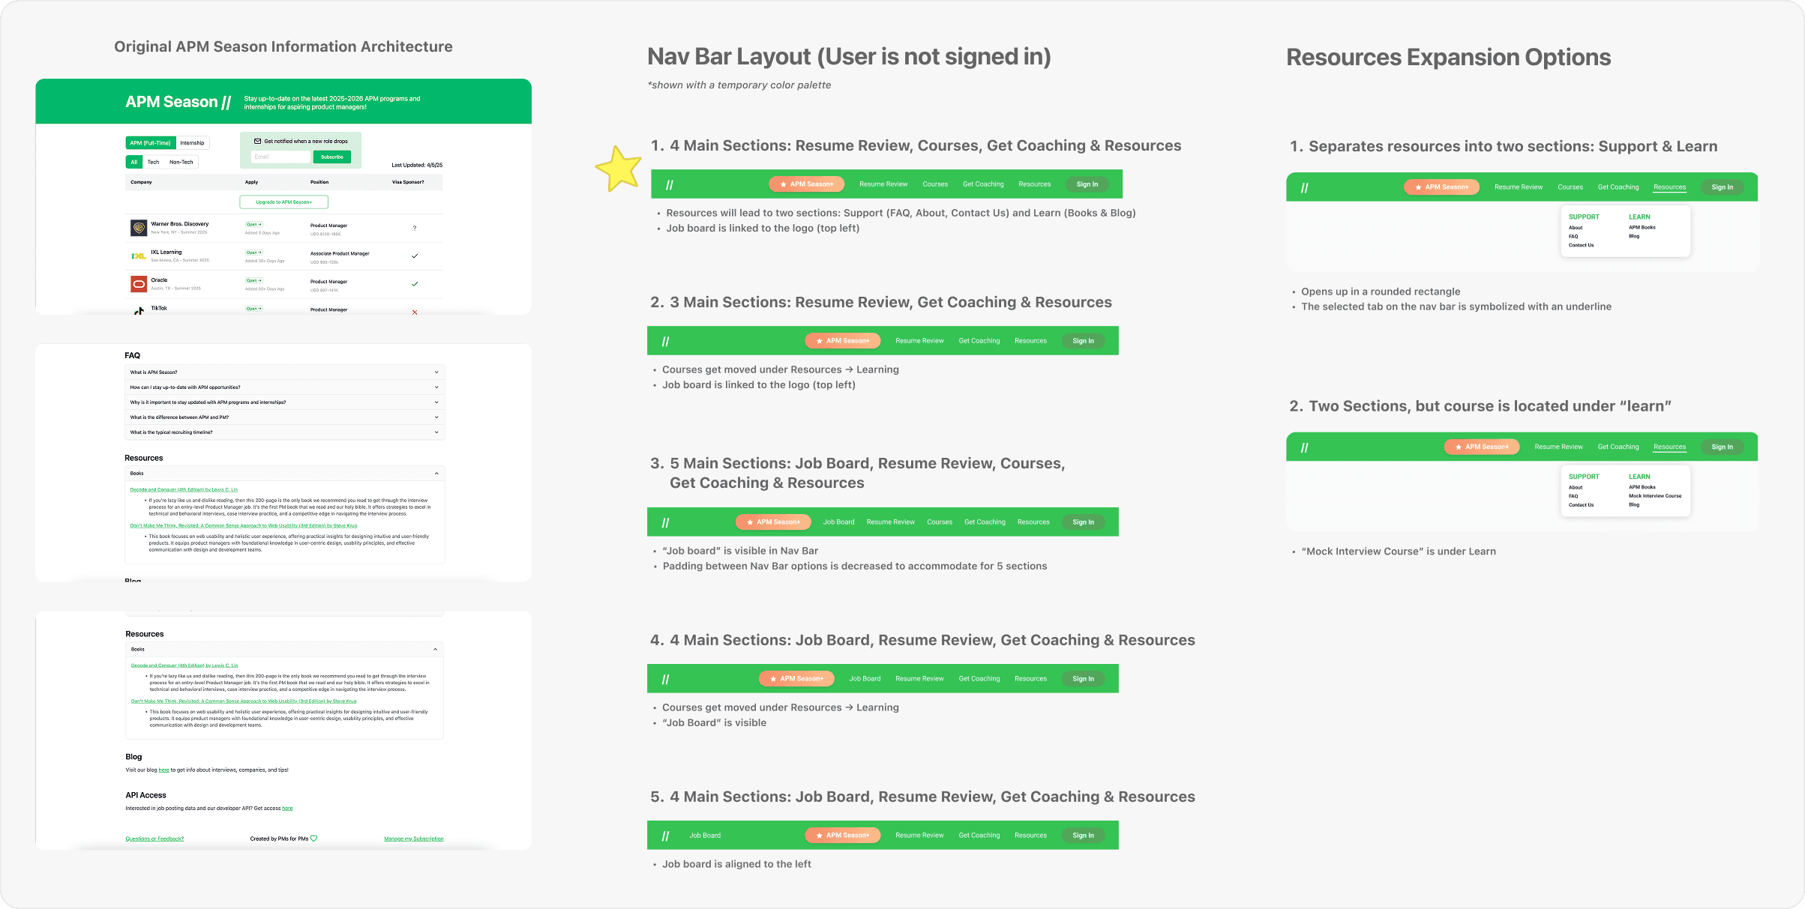The height and width of the screenshot is (909, 1805).
Task: Click the Email input field
Action: click(x=280, y=157)
